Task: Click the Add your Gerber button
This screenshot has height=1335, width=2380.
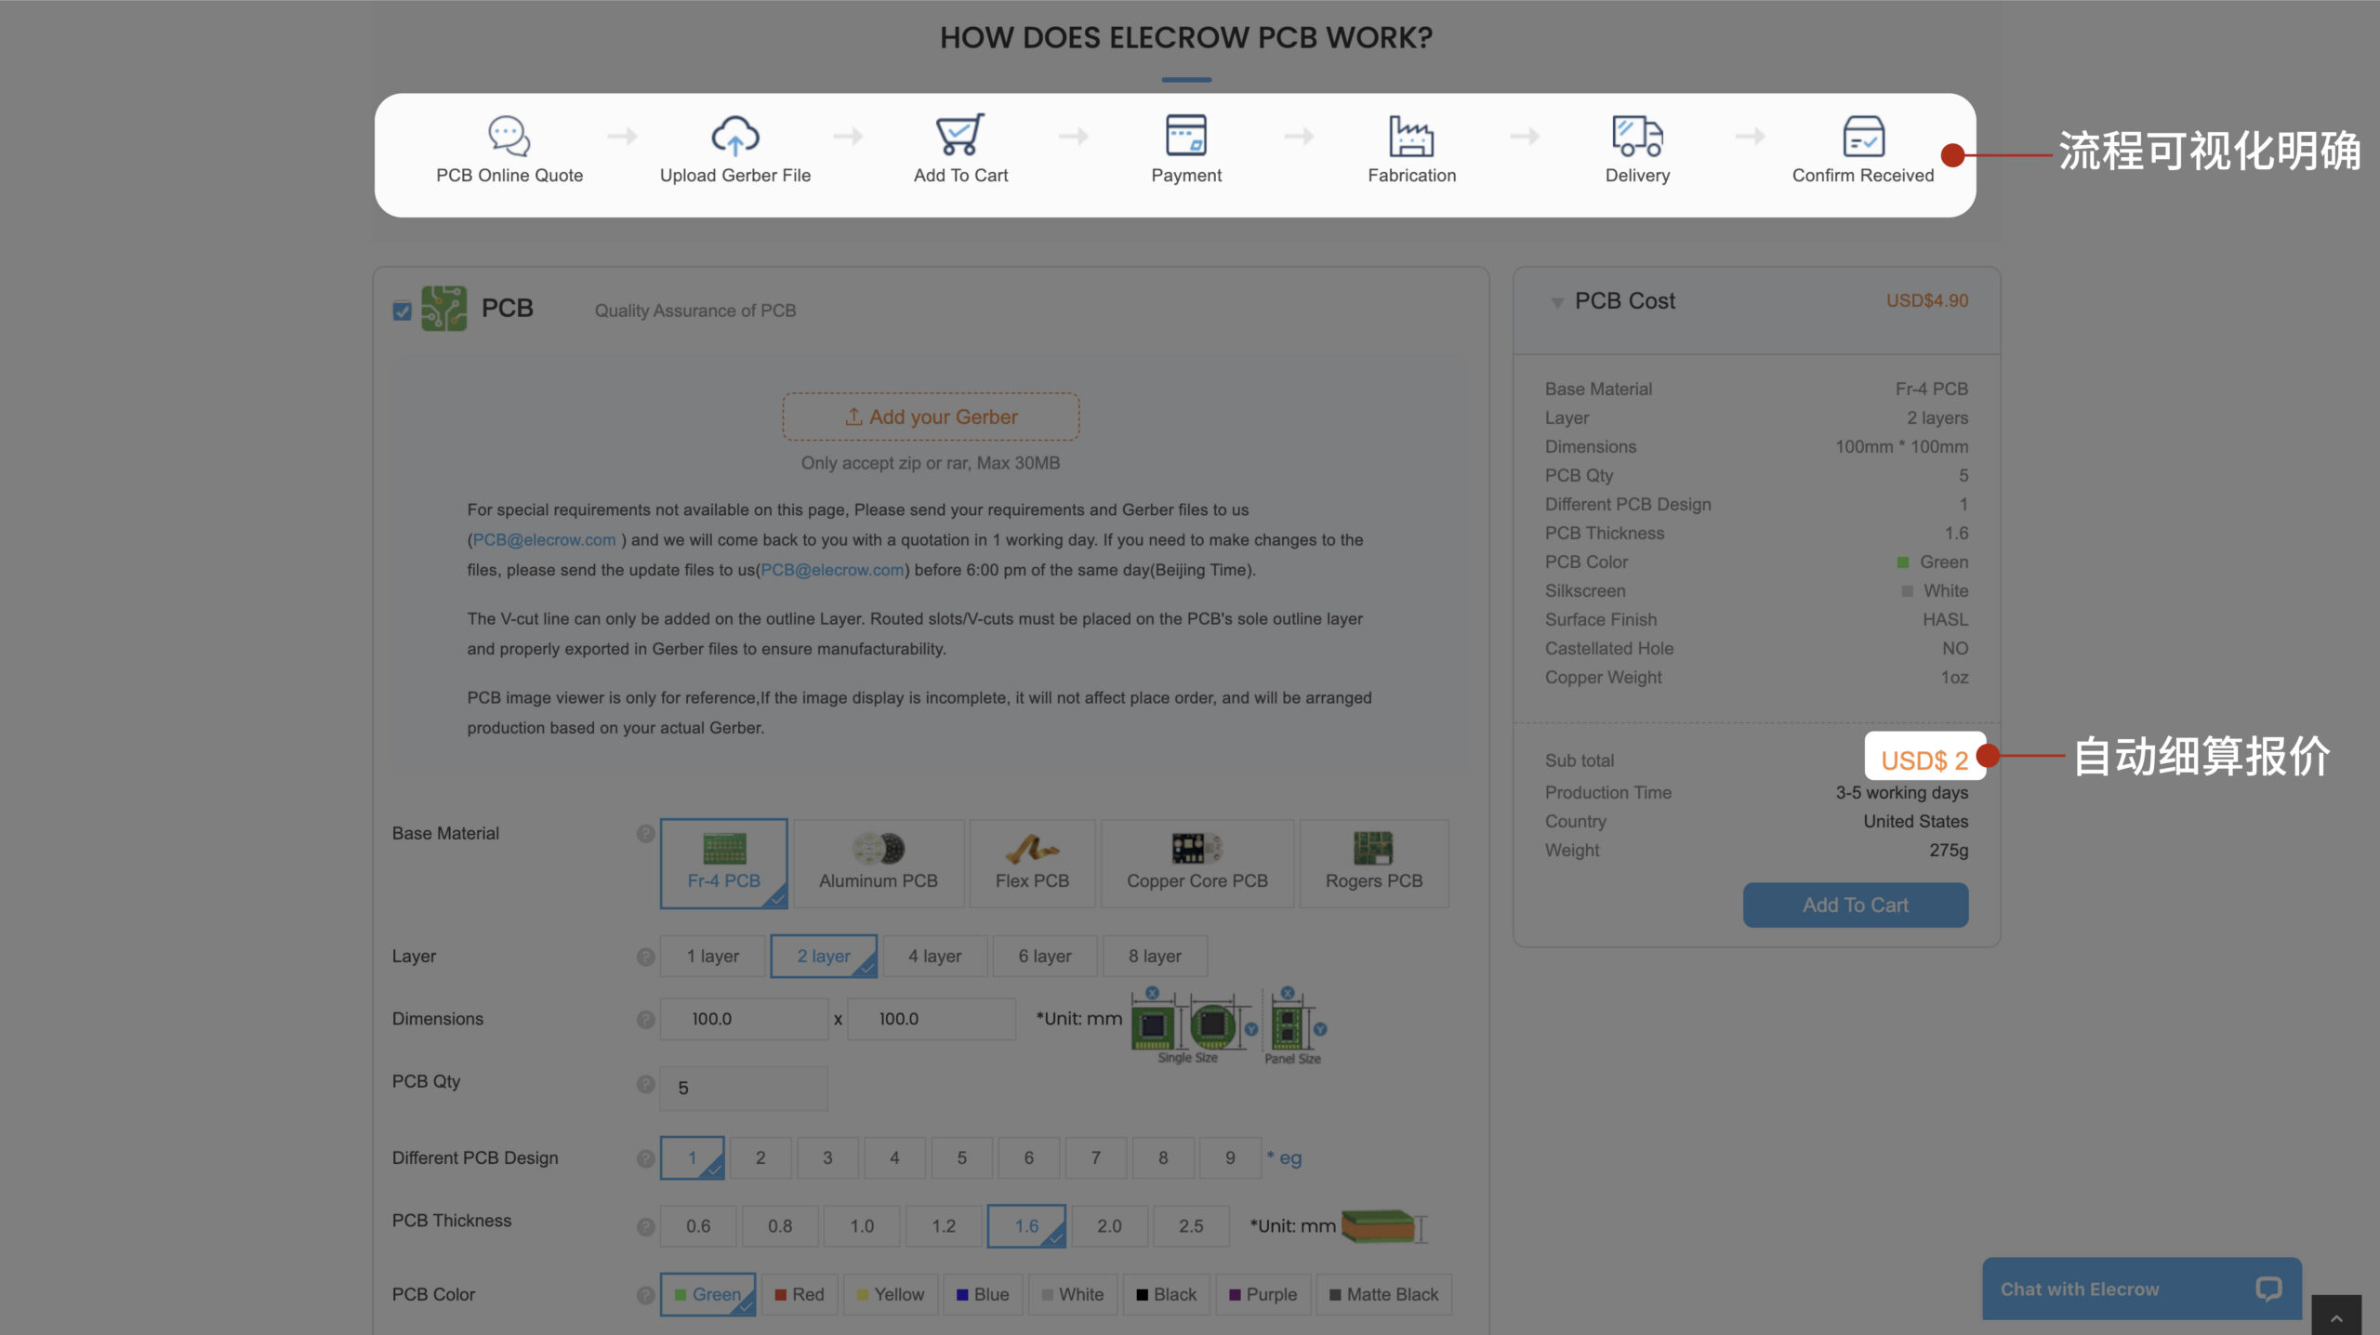Action: (x=931, y=416)
